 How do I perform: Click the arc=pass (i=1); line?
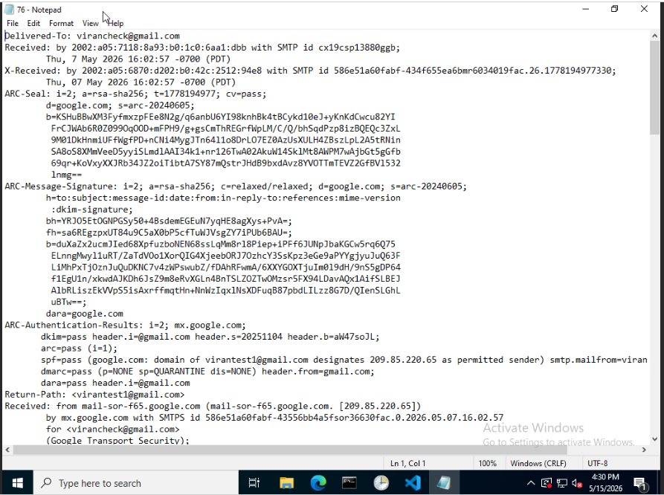point(79,348)
